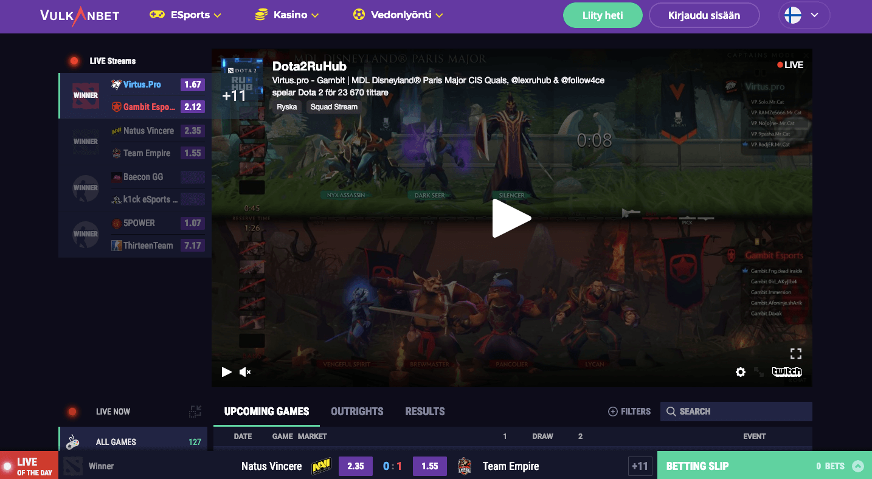This screenshot has width=872, height=479.
Task: Click the Live Streams red indicator
Action: [x=74, y=61]
